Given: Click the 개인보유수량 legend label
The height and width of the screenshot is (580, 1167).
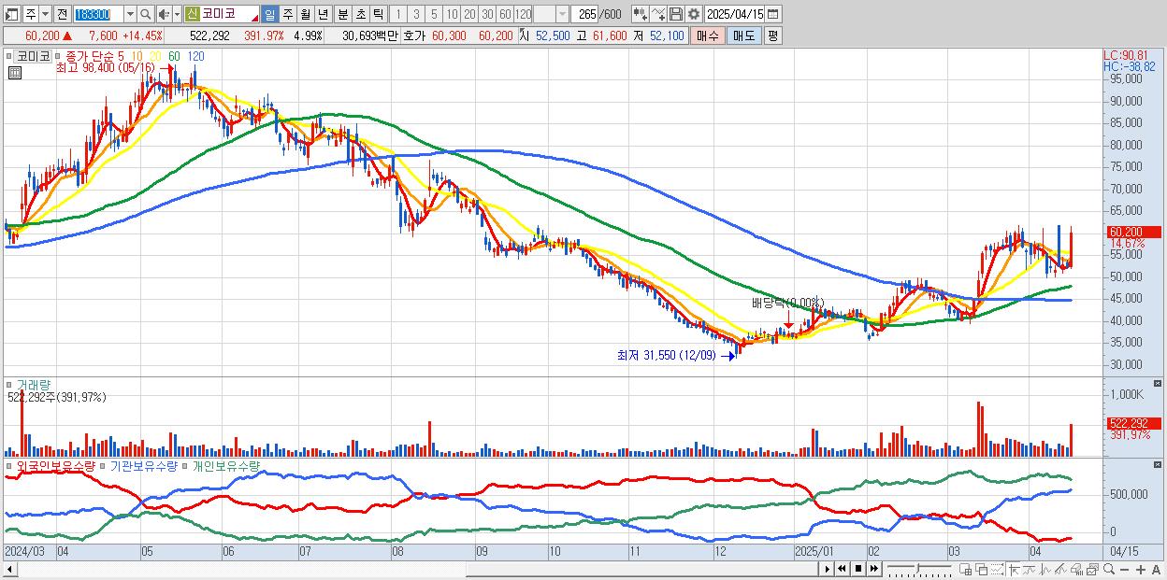Looking at the screenshot, I should pyautogui.click(x=226, y=465).
